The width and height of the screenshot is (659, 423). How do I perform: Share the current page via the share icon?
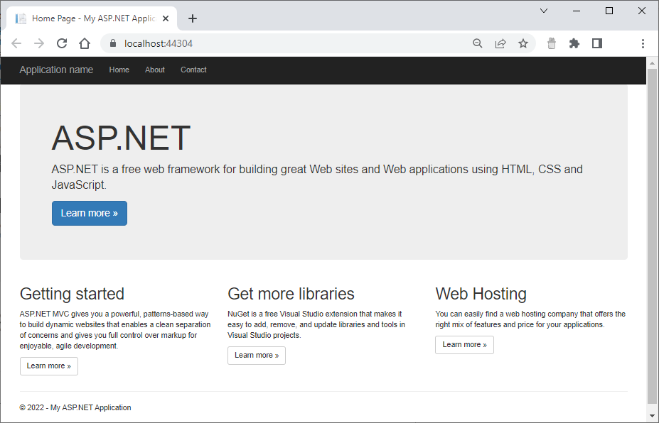point(500,43)
